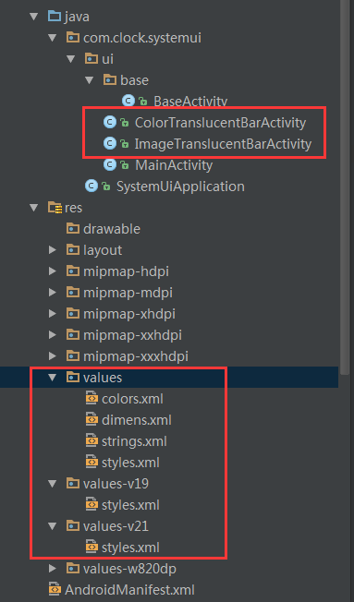Click the colors.xml file icon
Screen dimensions: 354x602
(x=92, y=399)
